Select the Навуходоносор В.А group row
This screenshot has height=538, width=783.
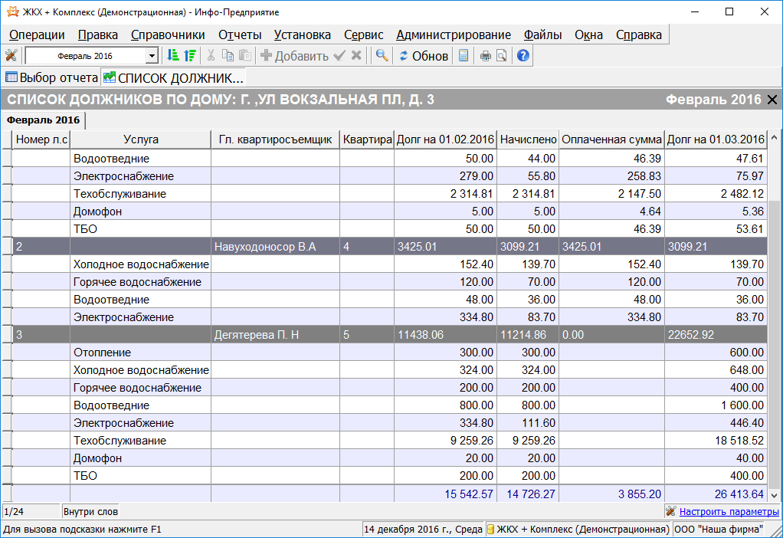click(x=389, y=247)
